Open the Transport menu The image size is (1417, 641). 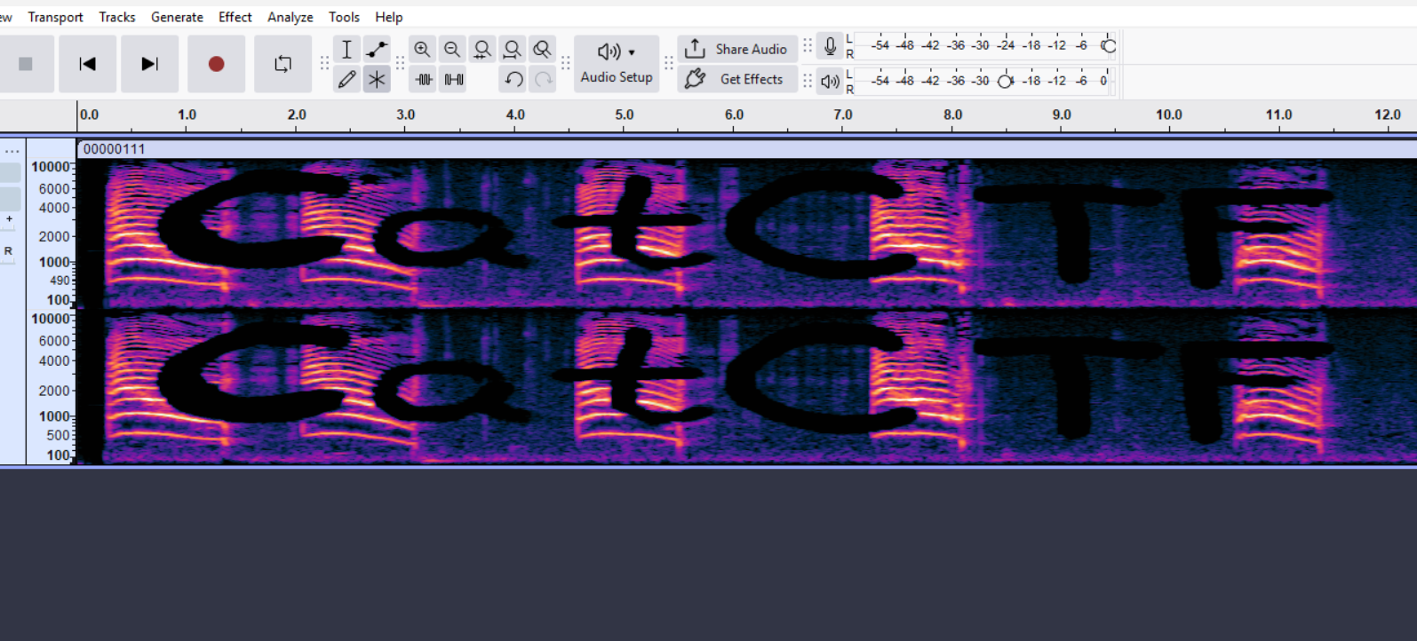click(55, 17)
